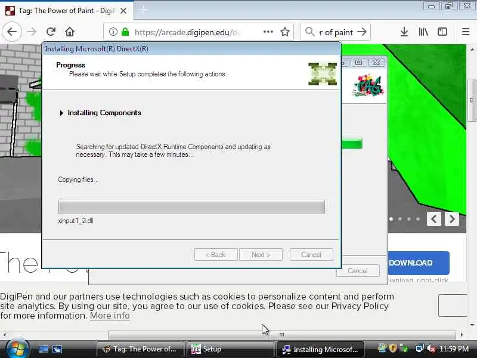The width and height of the screenshot is (477, 358).
Task: Switch to Installing Microsof... taskbar button
Action: click(x=320, y=349)
